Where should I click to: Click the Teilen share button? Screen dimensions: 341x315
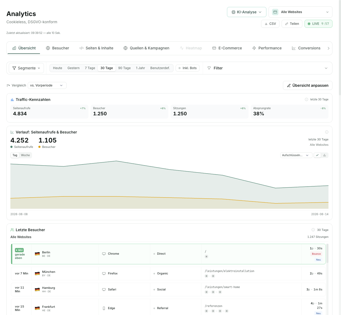point(292,24)
